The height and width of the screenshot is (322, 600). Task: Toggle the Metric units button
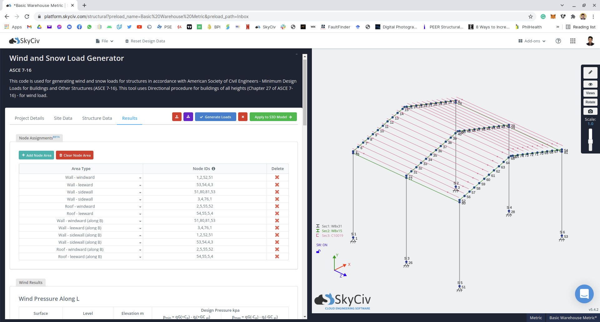[536, 318]
